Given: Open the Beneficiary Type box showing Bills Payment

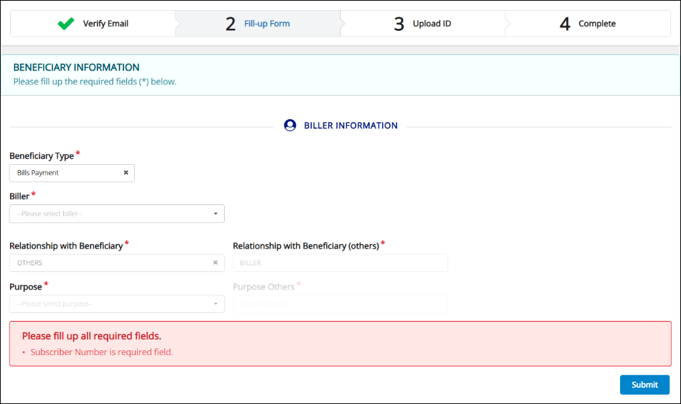Looking at the screenshot, I should pyautogui.click(x=67, y=173).
